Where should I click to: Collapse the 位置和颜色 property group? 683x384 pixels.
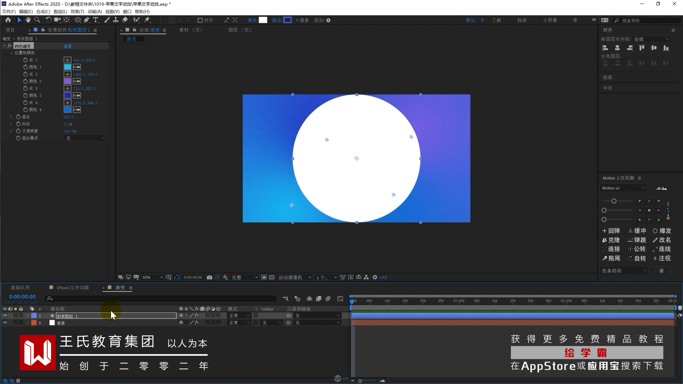click(11, 53)
